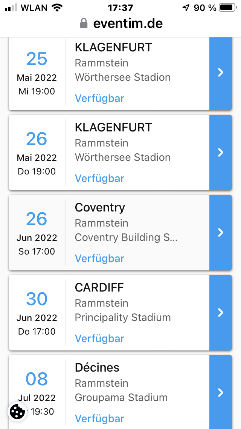Image resolution: width=241 pixels, height=429 pixels.
Task: Open Klagenfurt 25 Mai event arrow
Action: click(x=221, y=73)
